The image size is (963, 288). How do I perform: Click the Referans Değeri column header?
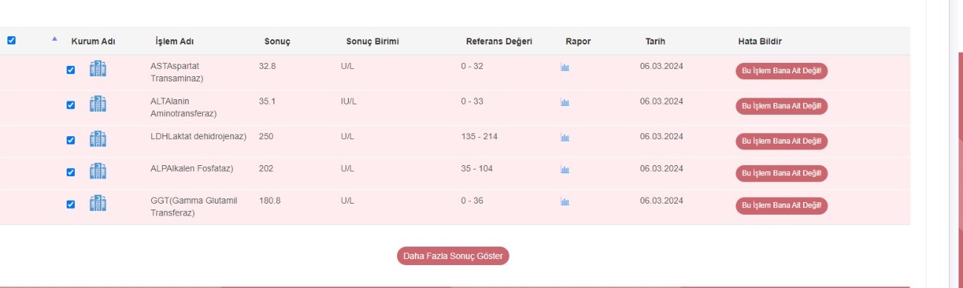tap(499, 41)
